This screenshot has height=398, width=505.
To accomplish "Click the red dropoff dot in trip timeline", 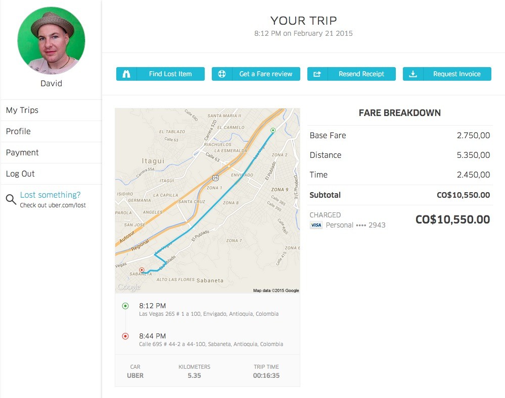I will (125, 336).
